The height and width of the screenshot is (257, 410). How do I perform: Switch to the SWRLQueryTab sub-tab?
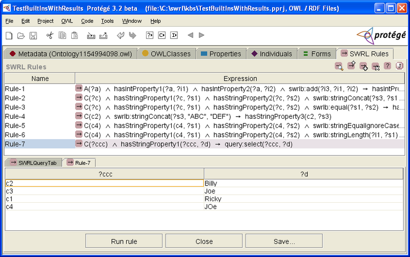33,163
